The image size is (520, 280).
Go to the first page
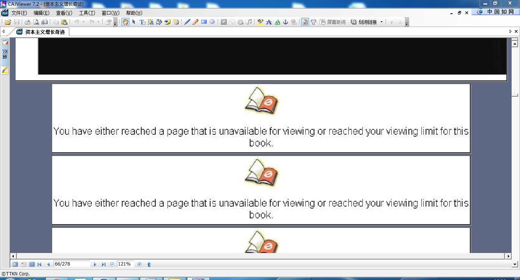click(x=40, y=264)
